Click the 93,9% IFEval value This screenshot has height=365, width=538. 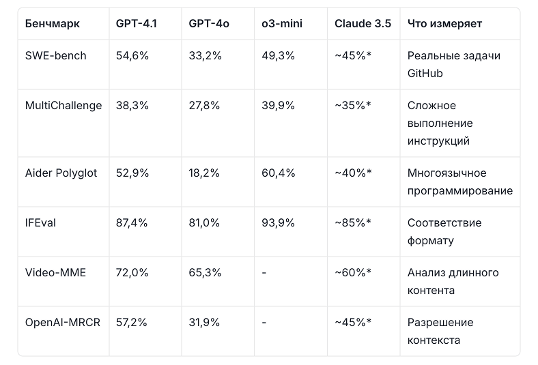[x=278, y=223]
